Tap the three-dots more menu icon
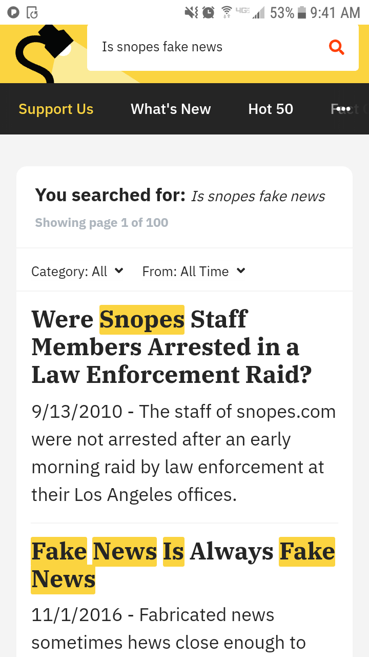The height and width of the screenshot is (657, 369). [344, 109]
